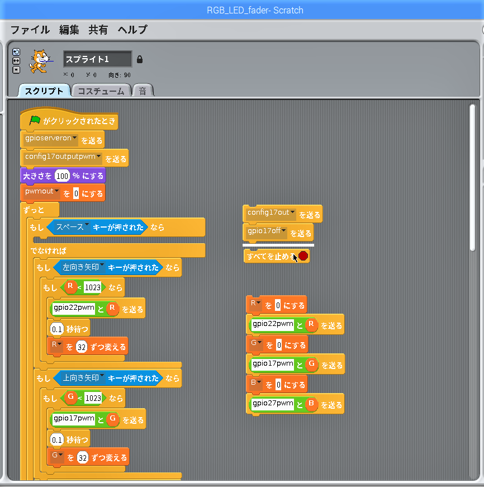Select the 'only face left-right' rotation style button
This screenshot has height=487, width=484.
[16, 61]
